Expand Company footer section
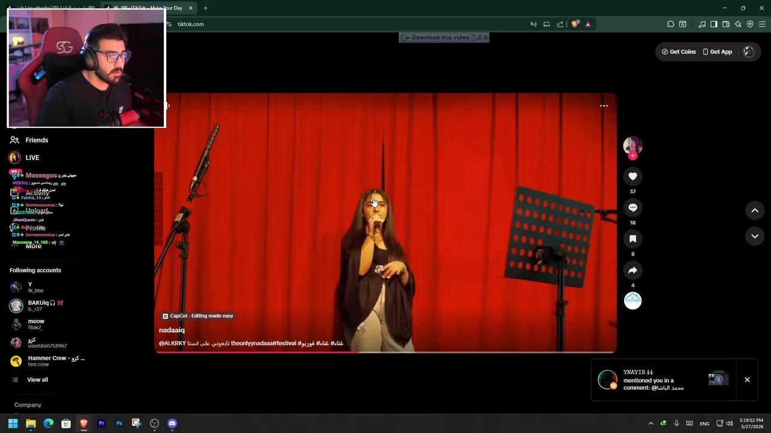Image resolution: width=771 pixels, height=433 pixels. (x=28, y=405)
